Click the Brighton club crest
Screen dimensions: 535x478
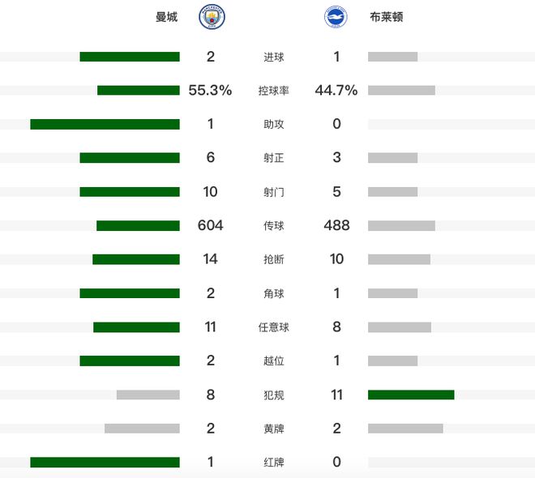336,18
